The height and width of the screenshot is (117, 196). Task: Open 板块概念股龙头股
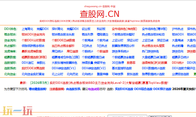(x=63, y=34)
